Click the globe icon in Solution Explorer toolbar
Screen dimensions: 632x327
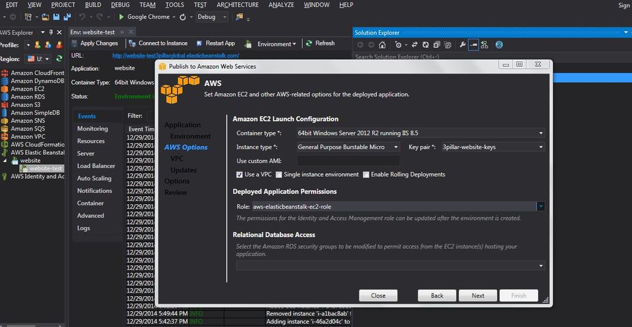pos(499,45)
